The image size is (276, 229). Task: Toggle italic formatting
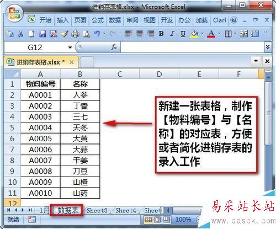coord(172,34)
